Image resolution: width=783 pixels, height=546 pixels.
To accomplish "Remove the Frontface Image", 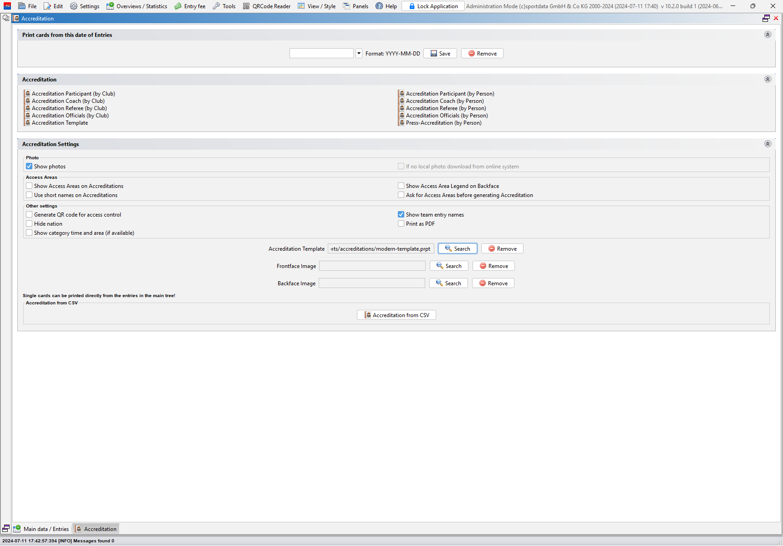I will pos(493,266).
